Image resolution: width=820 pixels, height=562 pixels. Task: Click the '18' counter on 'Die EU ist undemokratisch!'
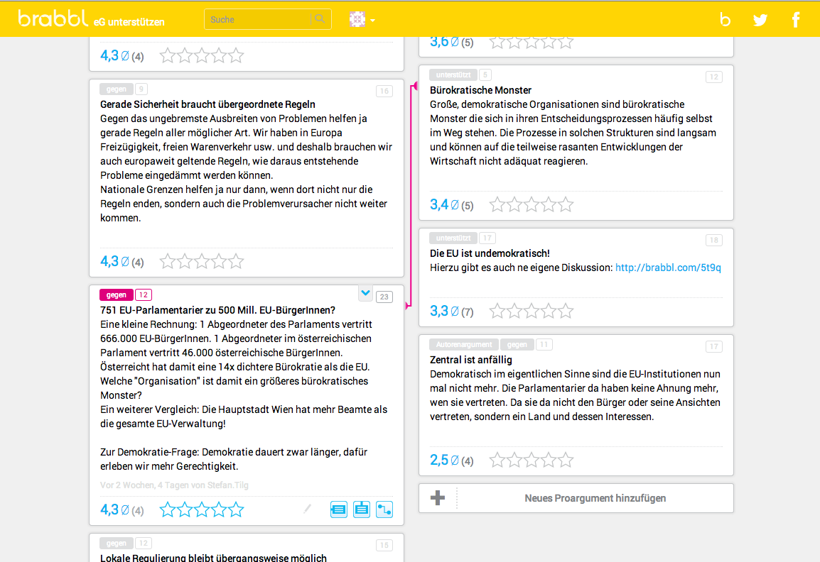714,240
